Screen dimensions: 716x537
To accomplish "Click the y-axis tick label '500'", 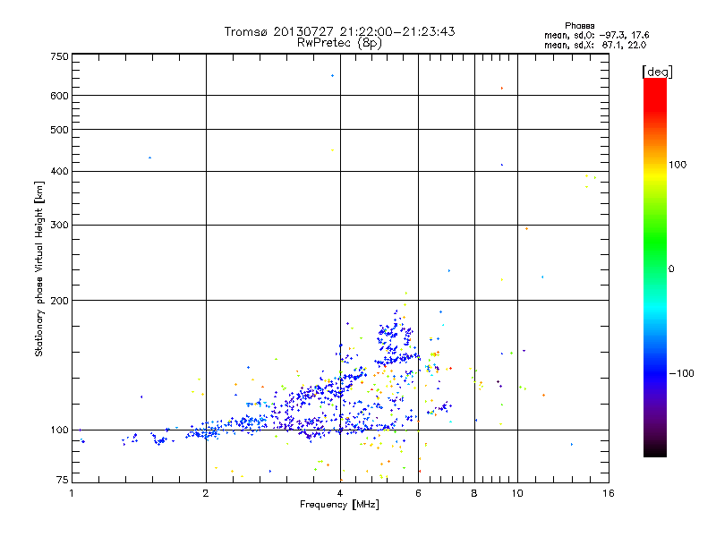I will coord(59,130).
